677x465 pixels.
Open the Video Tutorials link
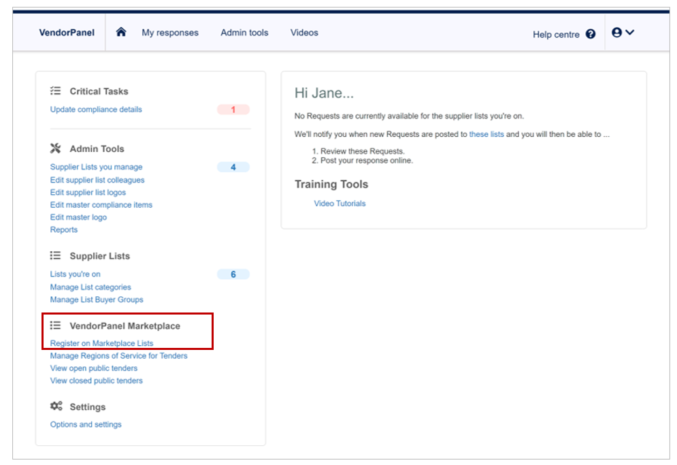click(x=340, y=204)
